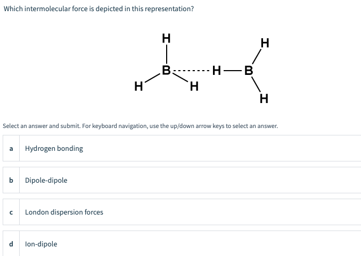Choose the Dipole-dipole answer option
The image size is (361, 256).
point(46,181)
